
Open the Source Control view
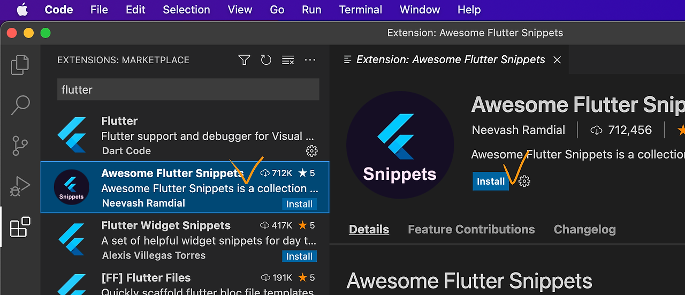click(20, 145)
